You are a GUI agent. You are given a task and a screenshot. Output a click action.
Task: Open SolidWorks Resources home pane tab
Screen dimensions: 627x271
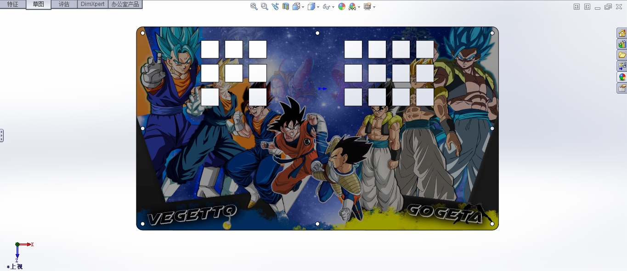click(x=622, y=33)
